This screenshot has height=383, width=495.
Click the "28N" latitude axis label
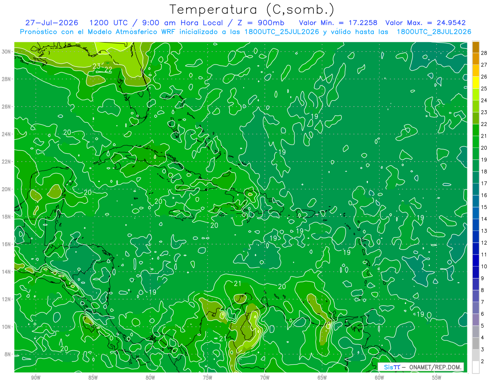(x=7, y=79)
